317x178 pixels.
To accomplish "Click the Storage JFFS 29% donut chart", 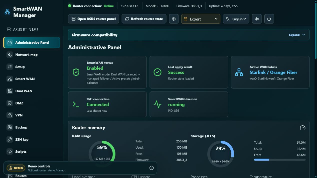I will pyautogui.click(x=221, y=154).
